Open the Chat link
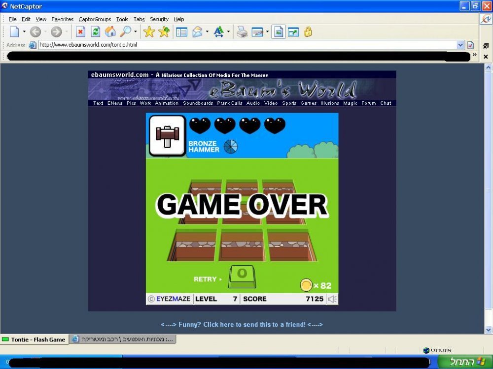The height and width of the screenshot is (369, 493). tap(386, 103)
